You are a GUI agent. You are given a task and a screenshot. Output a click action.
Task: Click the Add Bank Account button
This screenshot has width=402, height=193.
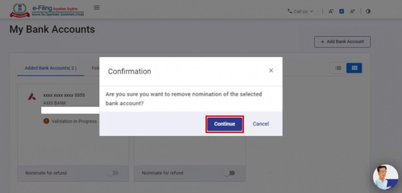(x=342, y=42)
